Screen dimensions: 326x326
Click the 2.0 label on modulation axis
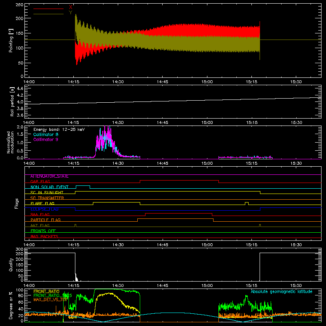tap(20, 127)
